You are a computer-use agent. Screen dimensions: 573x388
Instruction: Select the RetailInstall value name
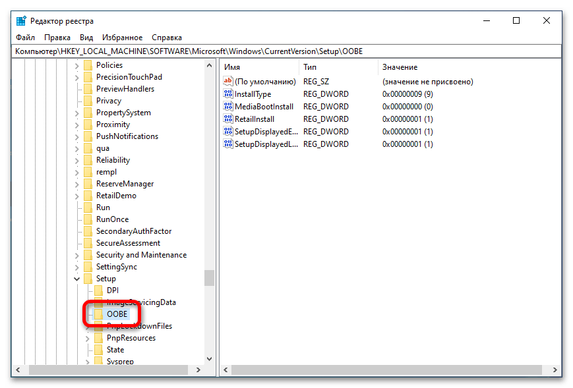[255, 119]
